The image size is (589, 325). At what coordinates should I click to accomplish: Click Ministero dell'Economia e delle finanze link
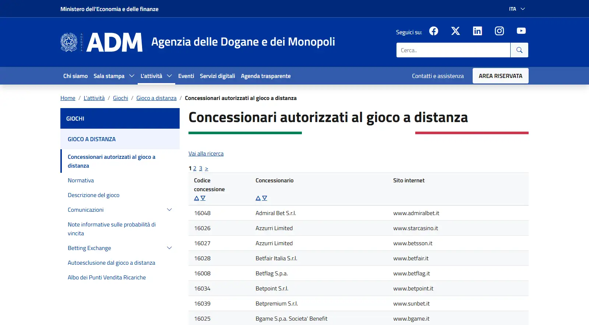(x=109, y=9)
